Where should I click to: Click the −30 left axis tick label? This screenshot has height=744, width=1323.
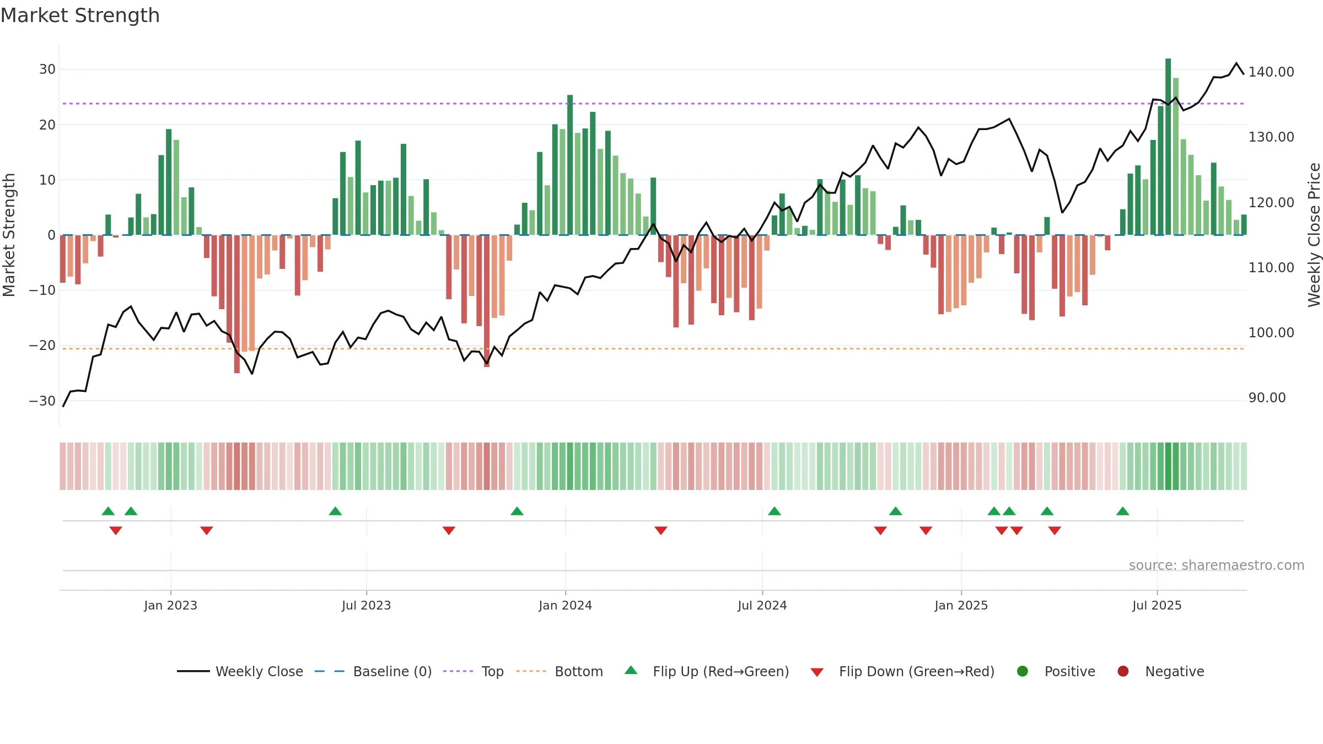[42, 401]
